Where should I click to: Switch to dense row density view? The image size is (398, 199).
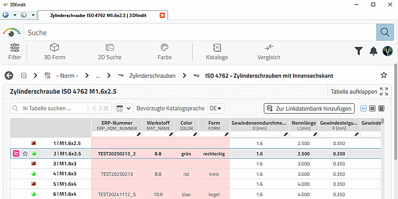(381, 108)
